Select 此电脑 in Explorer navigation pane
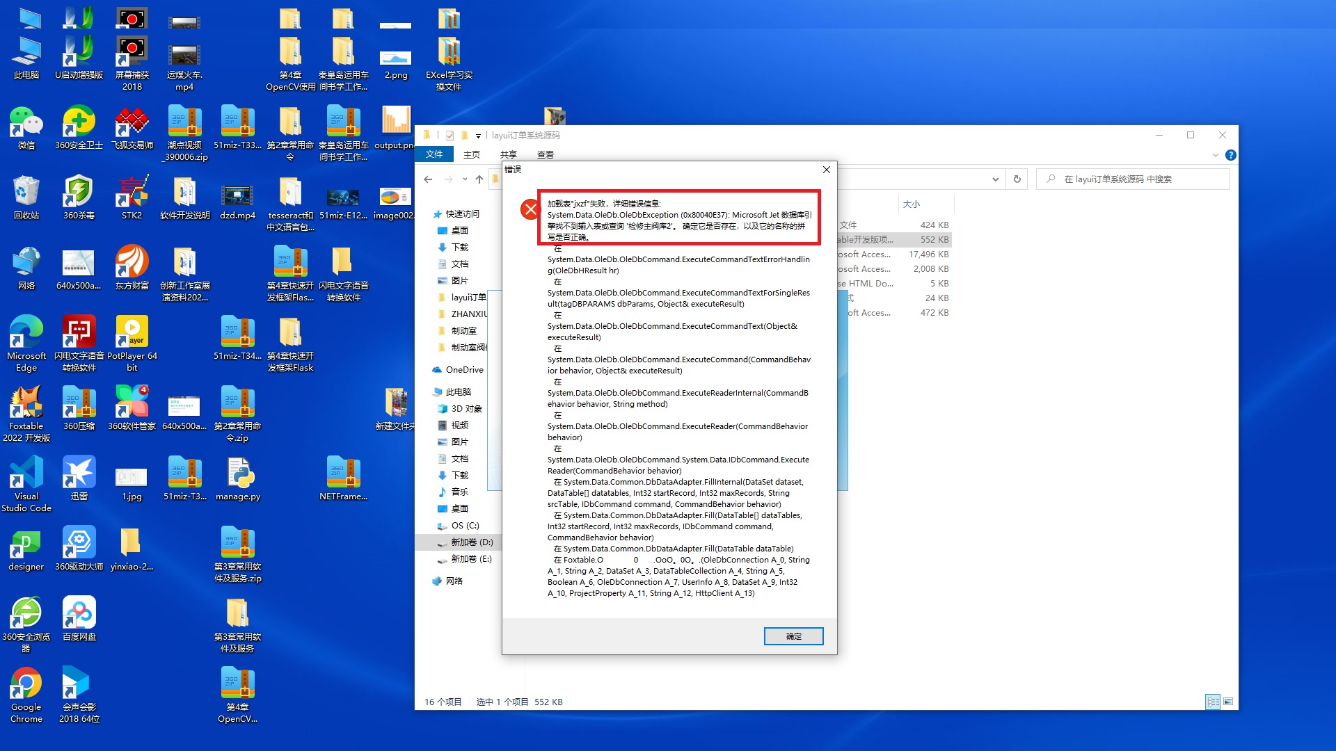The height and width of the screenshot is (751, 1336). click(452, 392)
